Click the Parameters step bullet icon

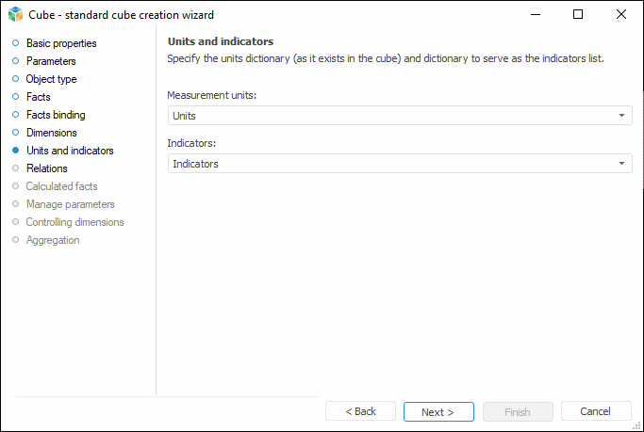coord(15,61)
